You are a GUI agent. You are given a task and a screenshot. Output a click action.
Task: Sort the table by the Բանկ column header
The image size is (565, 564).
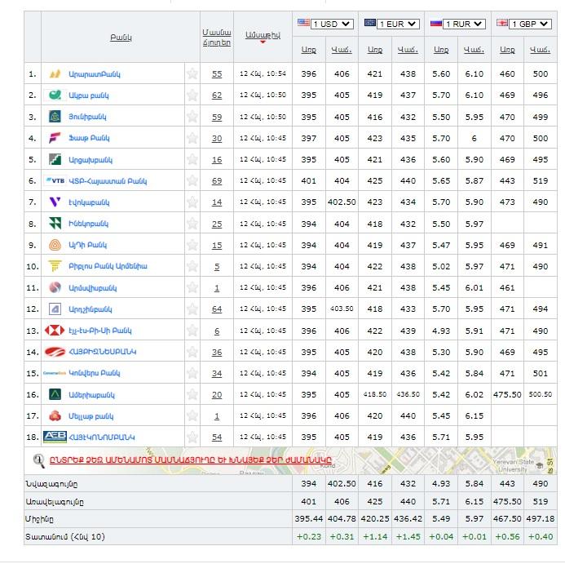coord(121,38)
